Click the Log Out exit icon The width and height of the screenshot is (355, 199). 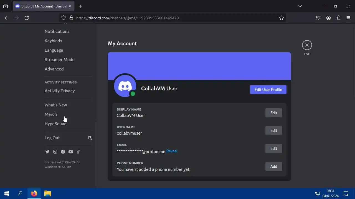[90, 138]
